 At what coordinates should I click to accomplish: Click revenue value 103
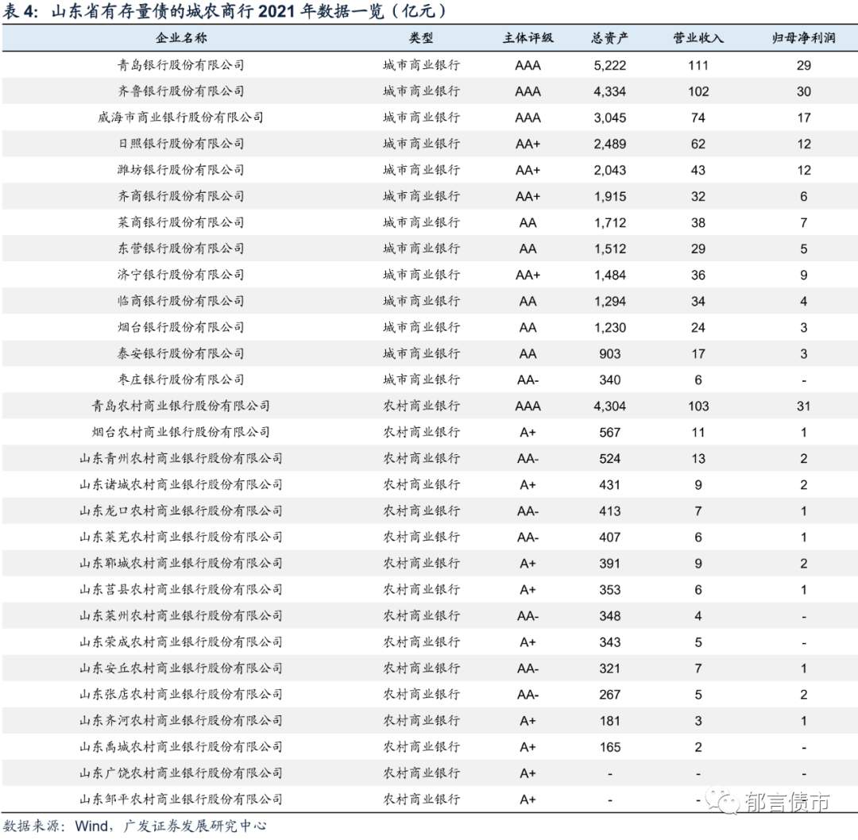(x=698, y=407)
